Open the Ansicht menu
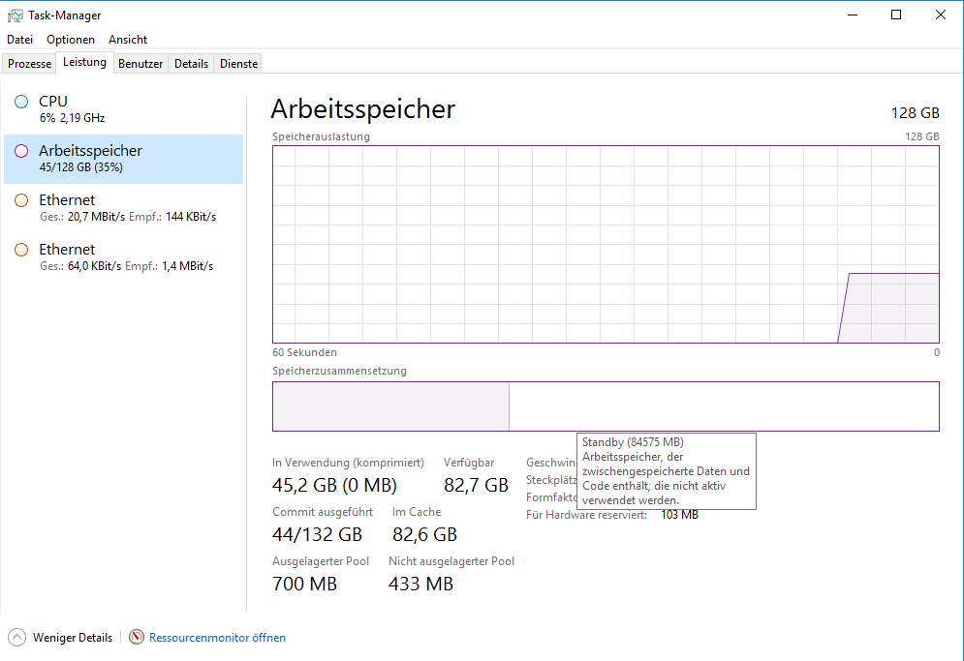 click(x=128, y=40)
